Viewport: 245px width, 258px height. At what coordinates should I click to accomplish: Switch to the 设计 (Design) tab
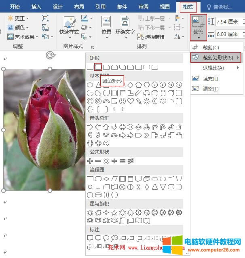[x=57, y=6]
